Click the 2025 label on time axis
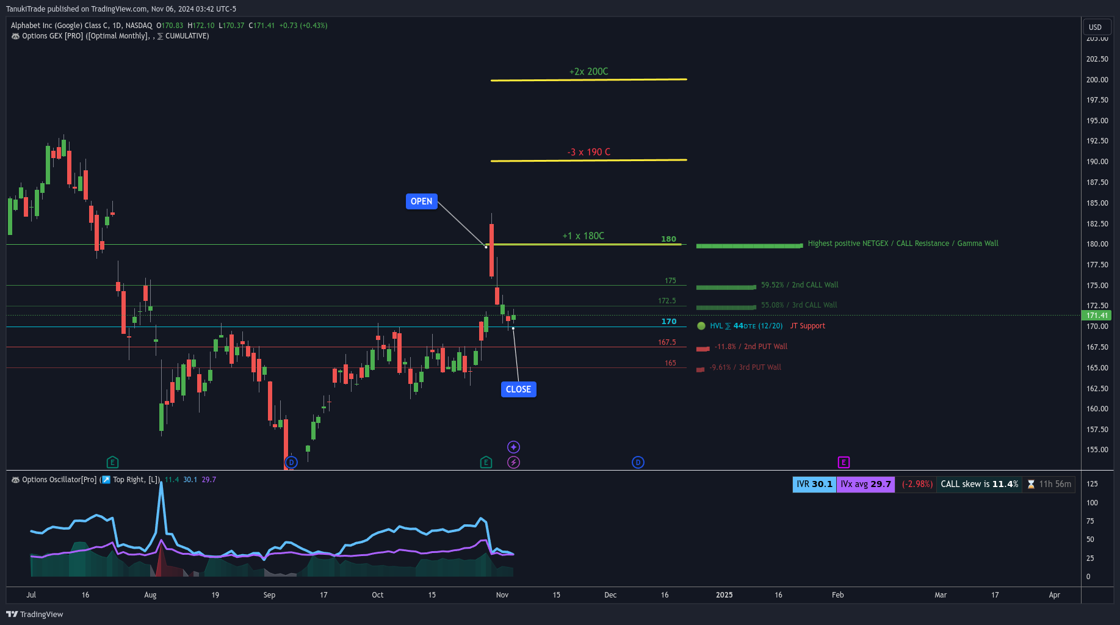The image size is (1120, 625). (x=724, y=595)
